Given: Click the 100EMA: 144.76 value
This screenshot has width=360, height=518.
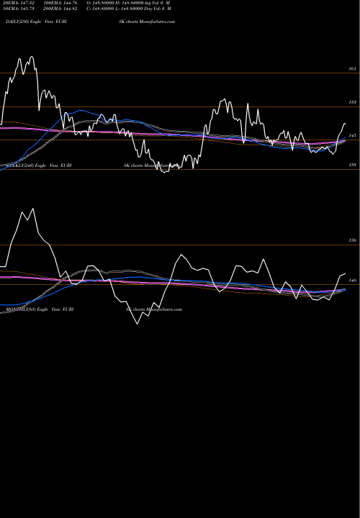Looking at the screenshot, I should click(60, 3).
